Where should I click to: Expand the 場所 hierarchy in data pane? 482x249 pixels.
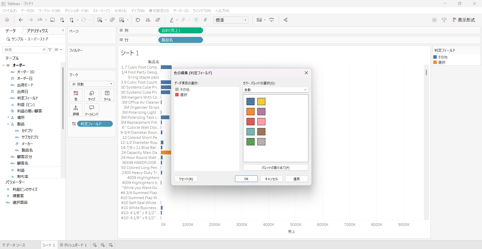pyautogui.click(x=8, y=117)
